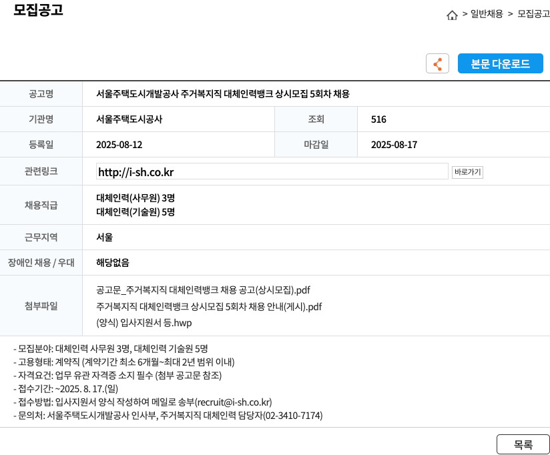
Task: Click the 첨부파일 row label
Action: 41,306
